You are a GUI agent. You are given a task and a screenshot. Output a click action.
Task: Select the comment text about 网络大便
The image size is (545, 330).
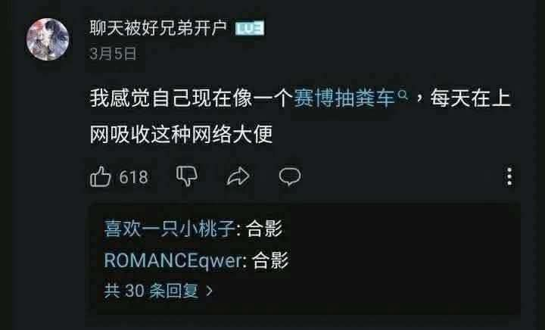301,117
